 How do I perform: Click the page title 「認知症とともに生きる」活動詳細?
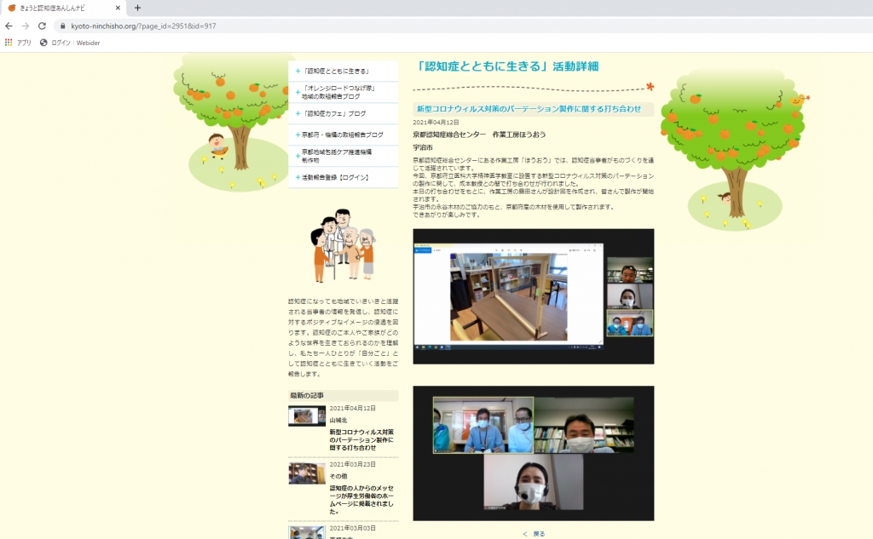[508, 66]
